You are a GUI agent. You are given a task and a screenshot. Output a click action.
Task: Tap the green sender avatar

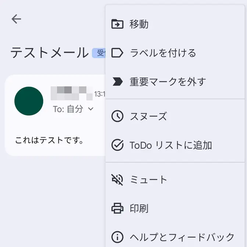(x=29, y=101)
